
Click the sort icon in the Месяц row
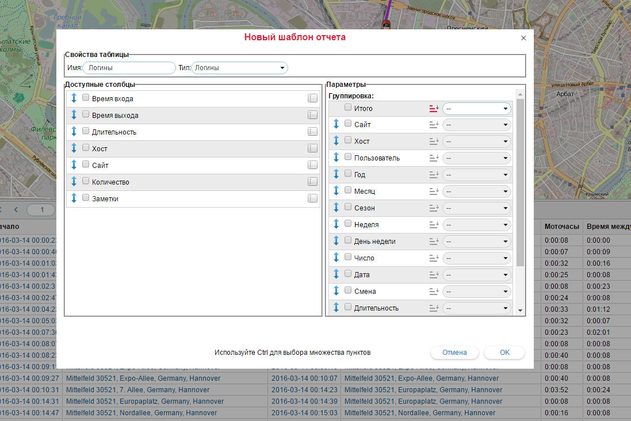(x=434, y=192)
